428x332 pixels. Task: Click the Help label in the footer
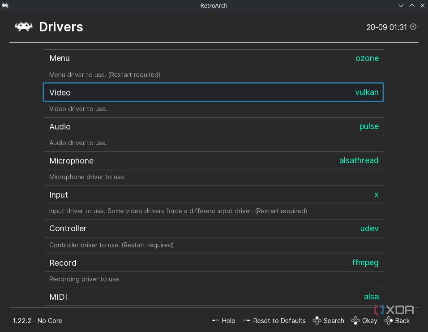(x=228, y=321)
